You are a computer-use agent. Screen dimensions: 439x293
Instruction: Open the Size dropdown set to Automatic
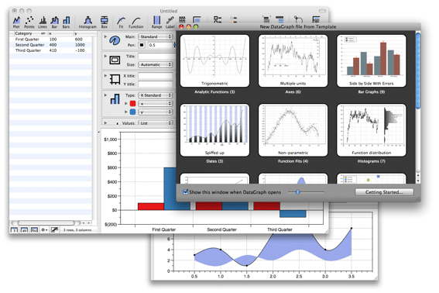tap(155, 64)
